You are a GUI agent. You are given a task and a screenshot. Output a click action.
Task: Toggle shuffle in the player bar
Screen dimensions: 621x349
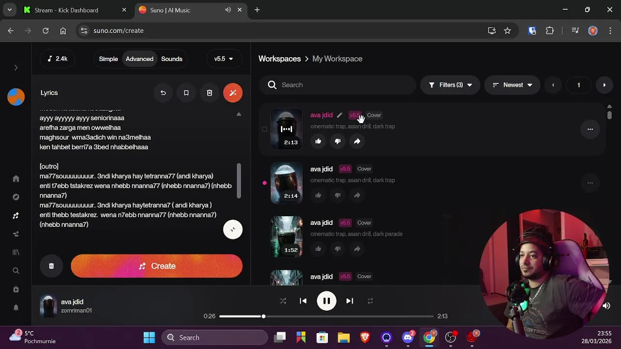point(283,301)
